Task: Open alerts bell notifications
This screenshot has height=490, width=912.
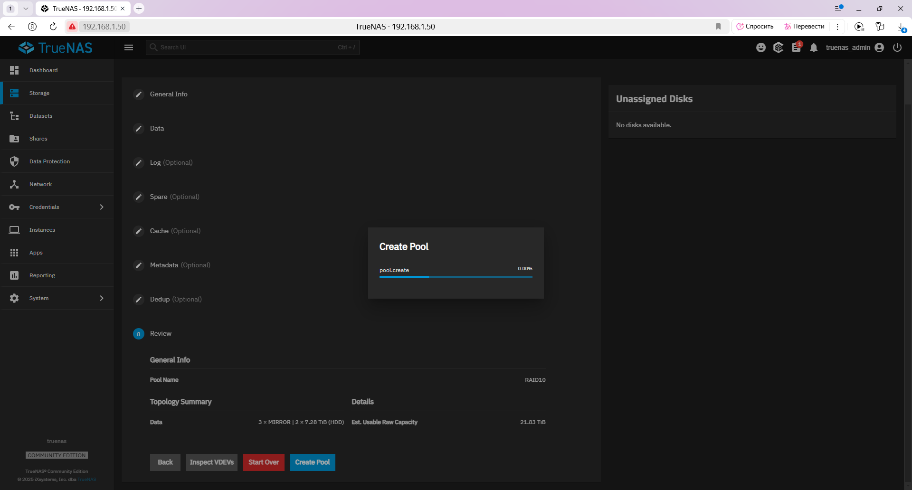Action: 814,47
